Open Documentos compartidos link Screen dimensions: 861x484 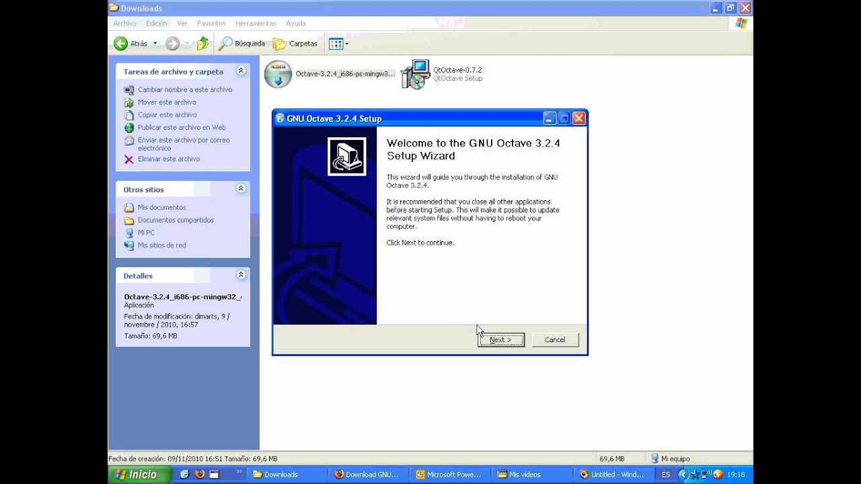click(176, 220)
